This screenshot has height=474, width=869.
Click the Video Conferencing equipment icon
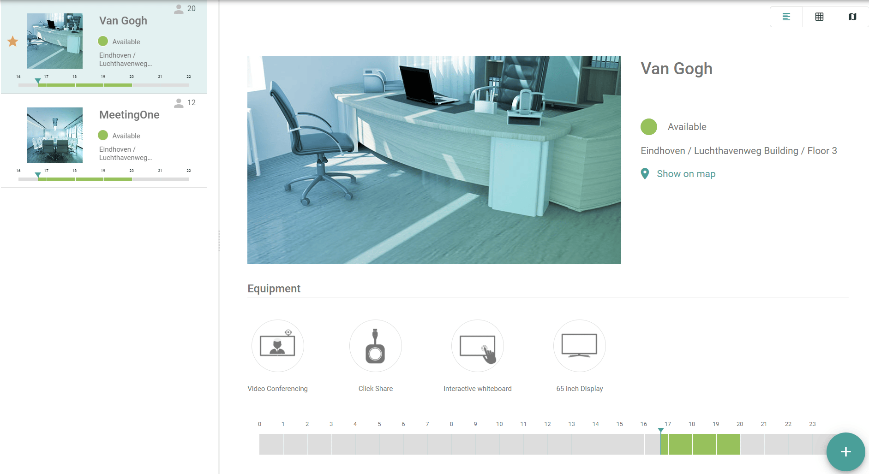coord(277,346)
